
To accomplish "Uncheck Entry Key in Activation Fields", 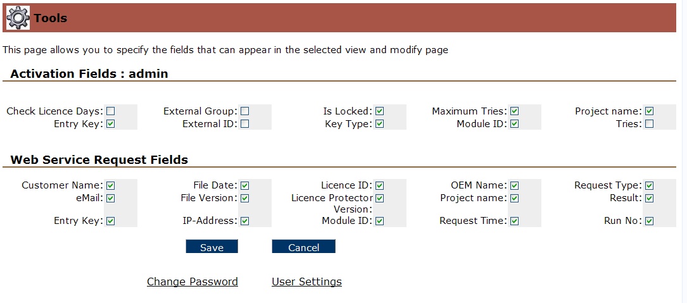I will click(110, 124).
